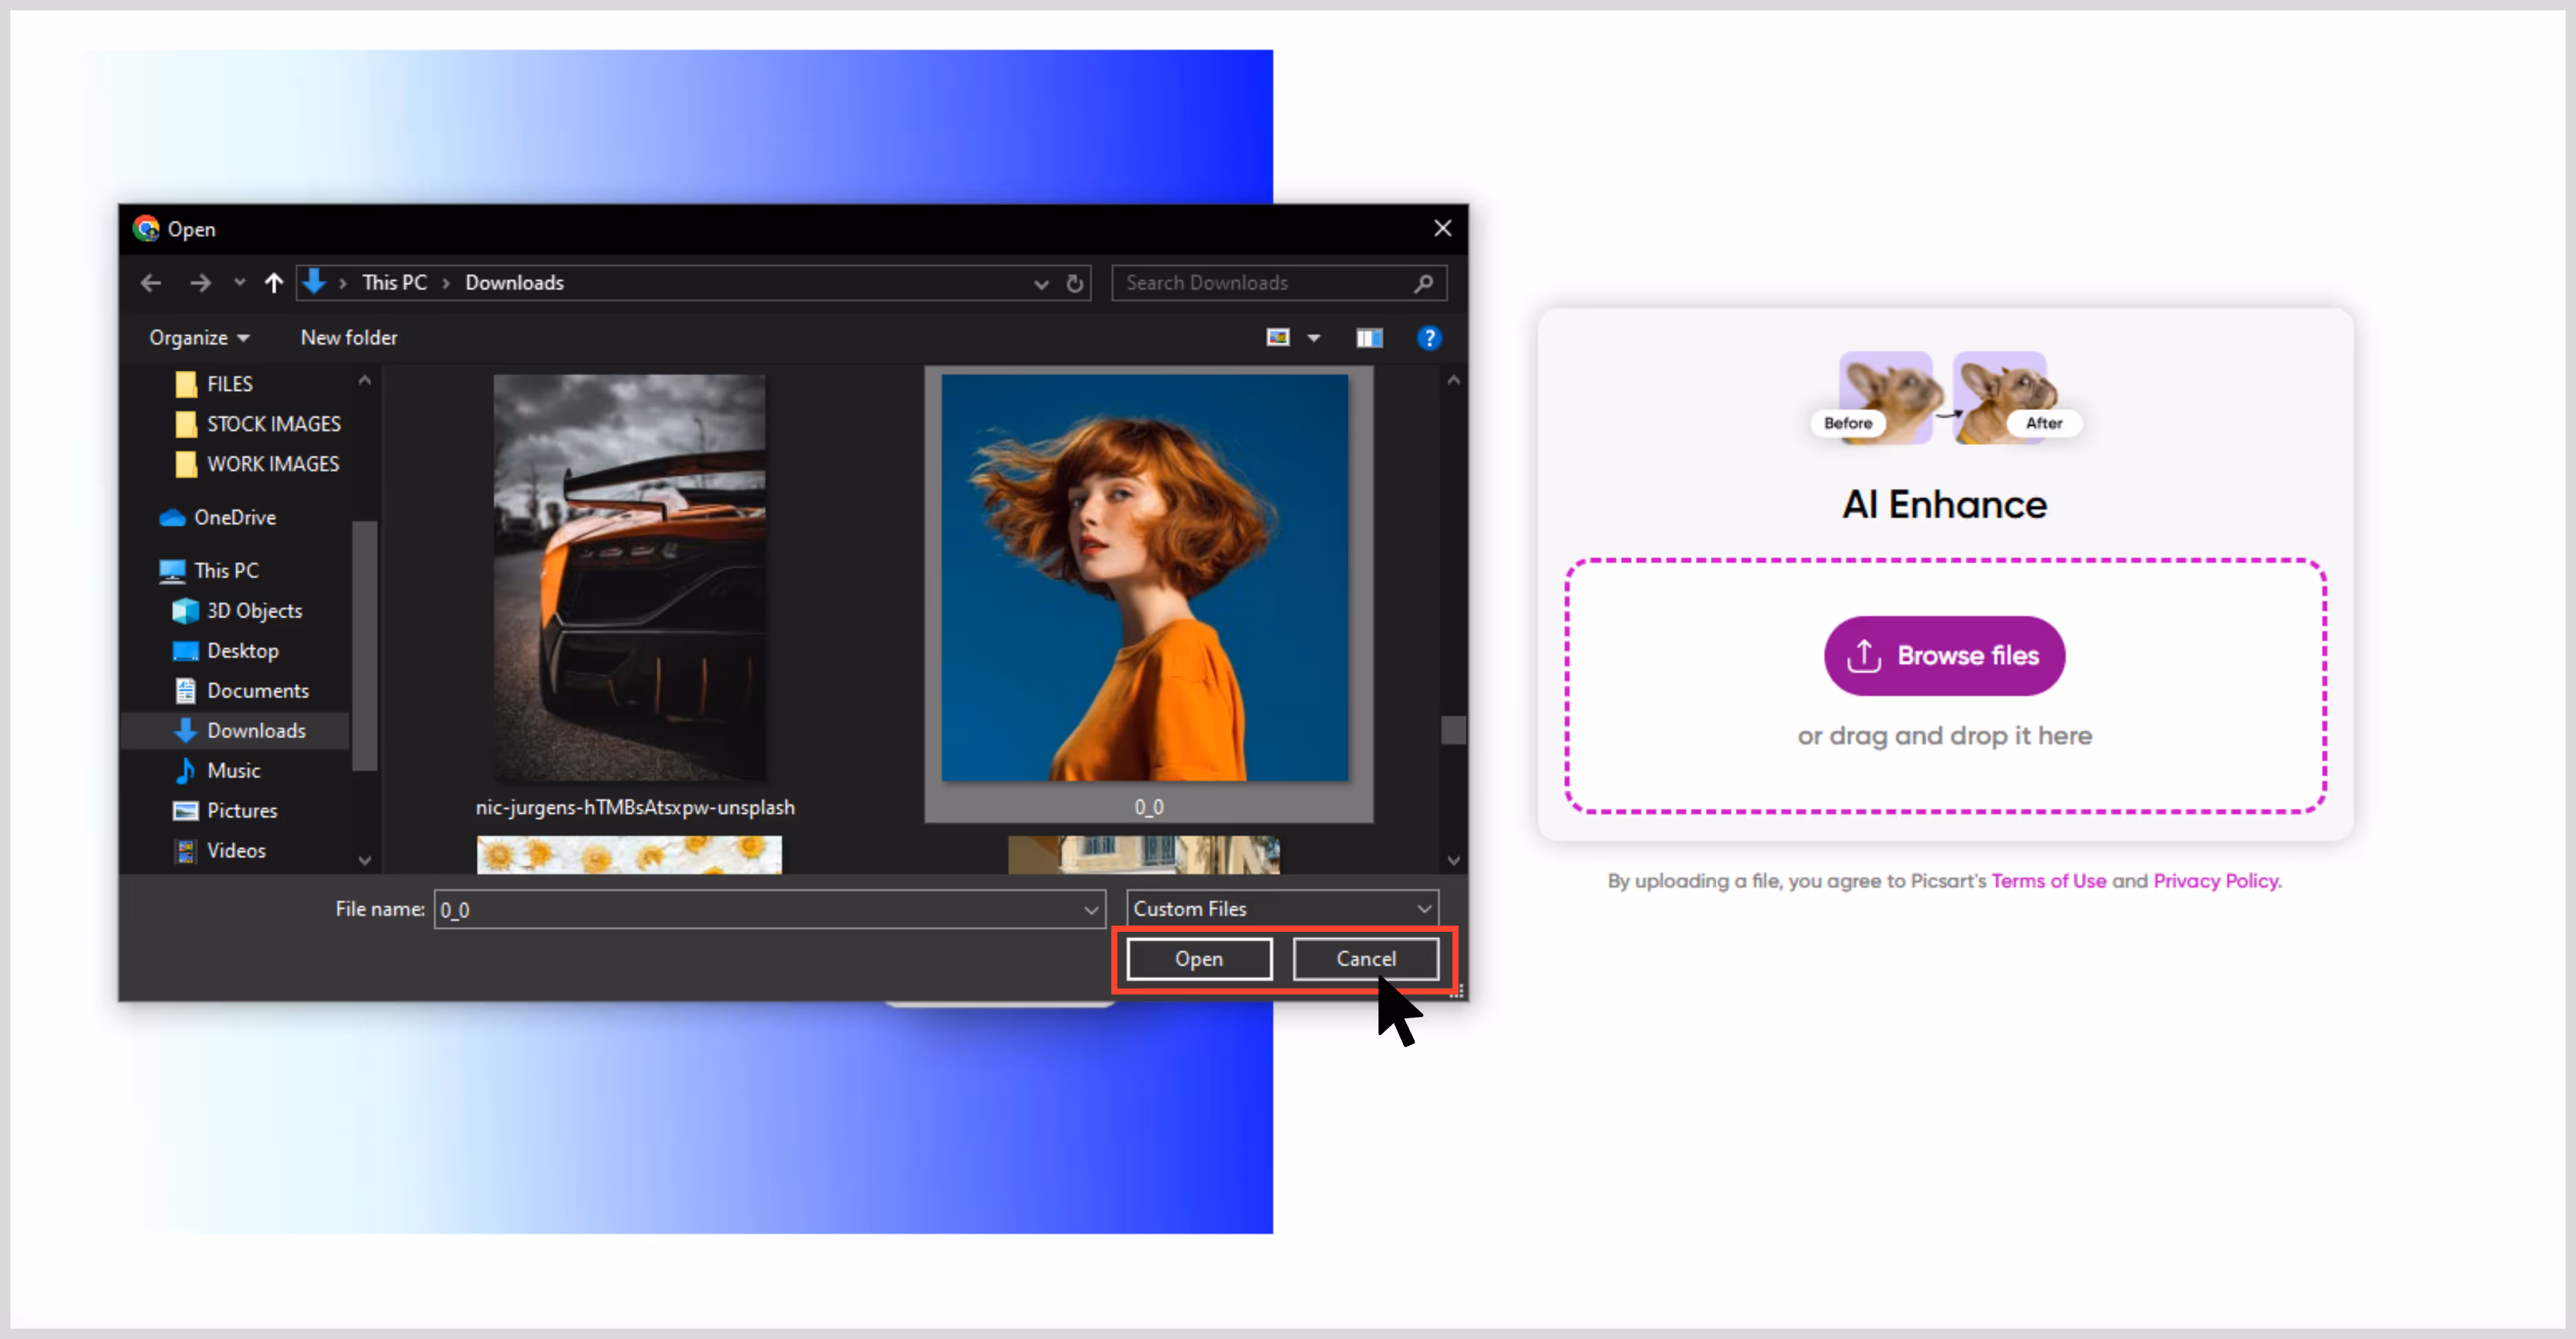Open the Custom Files type dropdown
2576x1339 pixels.
point(1282,908)
